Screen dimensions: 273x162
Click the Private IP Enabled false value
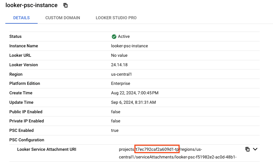pos(116,121)
